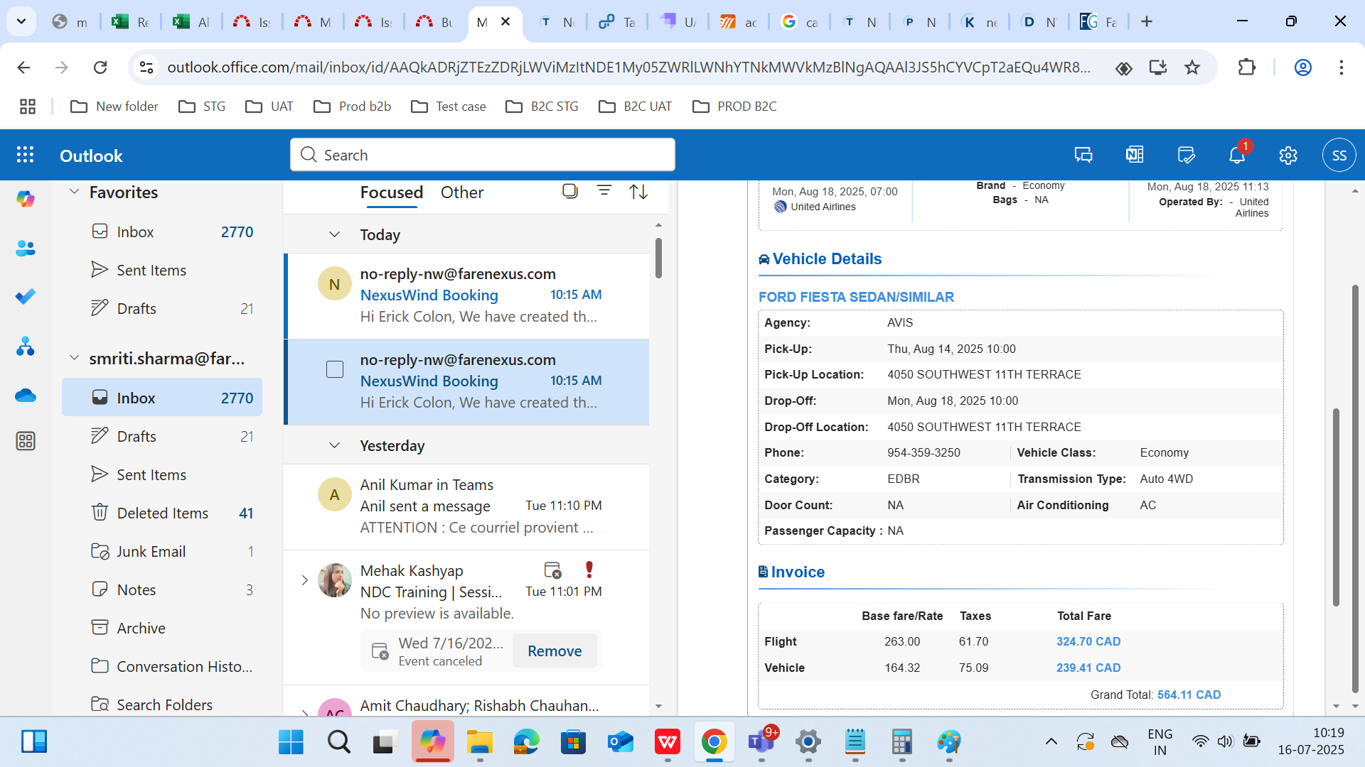The image size is (1365, 767).
Task: Open the Calculator from taskbar
Action: tap(902, 742)
